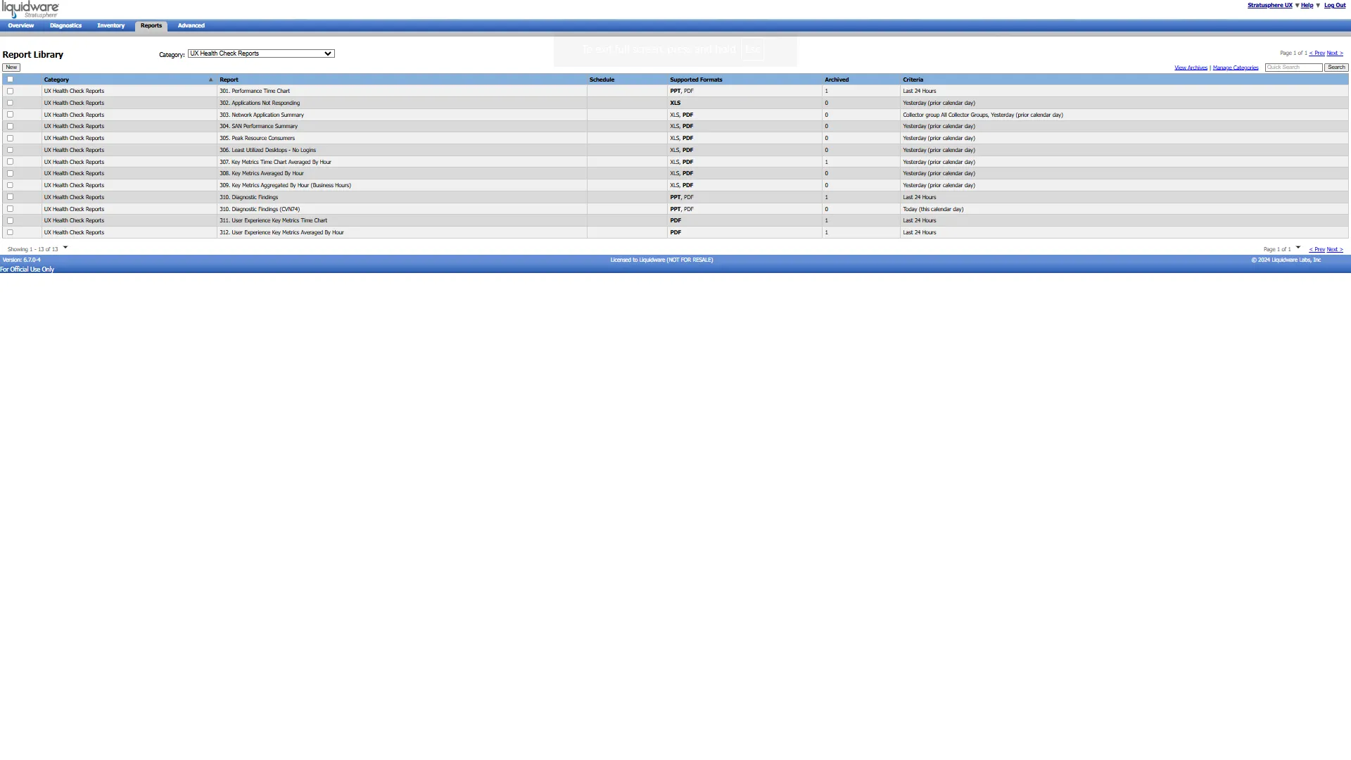1351x760 pixels.
Task: Open the Manage Categories link
Action: pyautogui.click(x=1236, y=68)
